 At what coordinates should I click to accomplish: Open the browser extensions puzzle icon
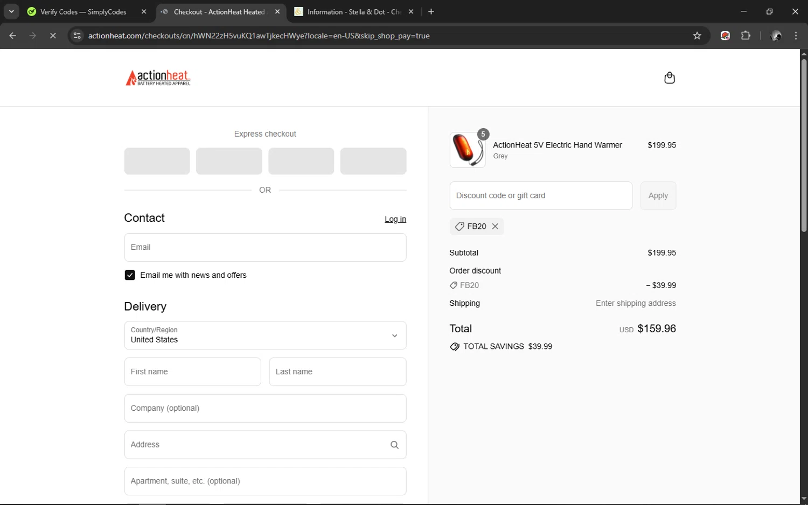746,36
